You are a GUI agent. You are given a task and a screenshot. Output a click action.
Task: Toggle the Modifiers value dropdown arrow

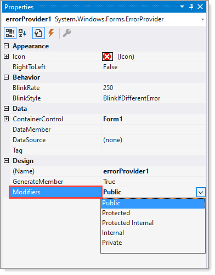[201, 192]
